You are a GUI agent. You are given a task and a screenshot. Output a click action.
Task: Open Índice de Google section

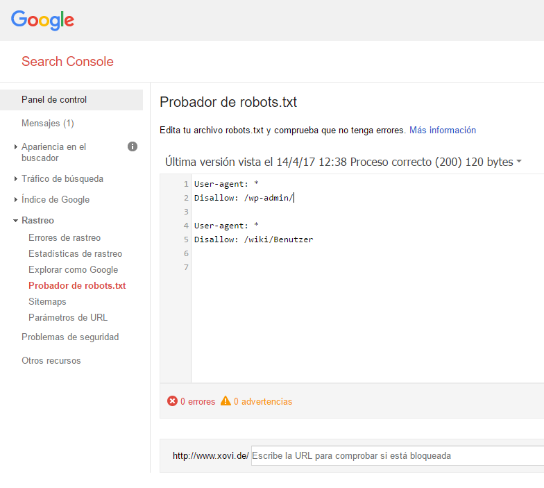tap(56, 200)
